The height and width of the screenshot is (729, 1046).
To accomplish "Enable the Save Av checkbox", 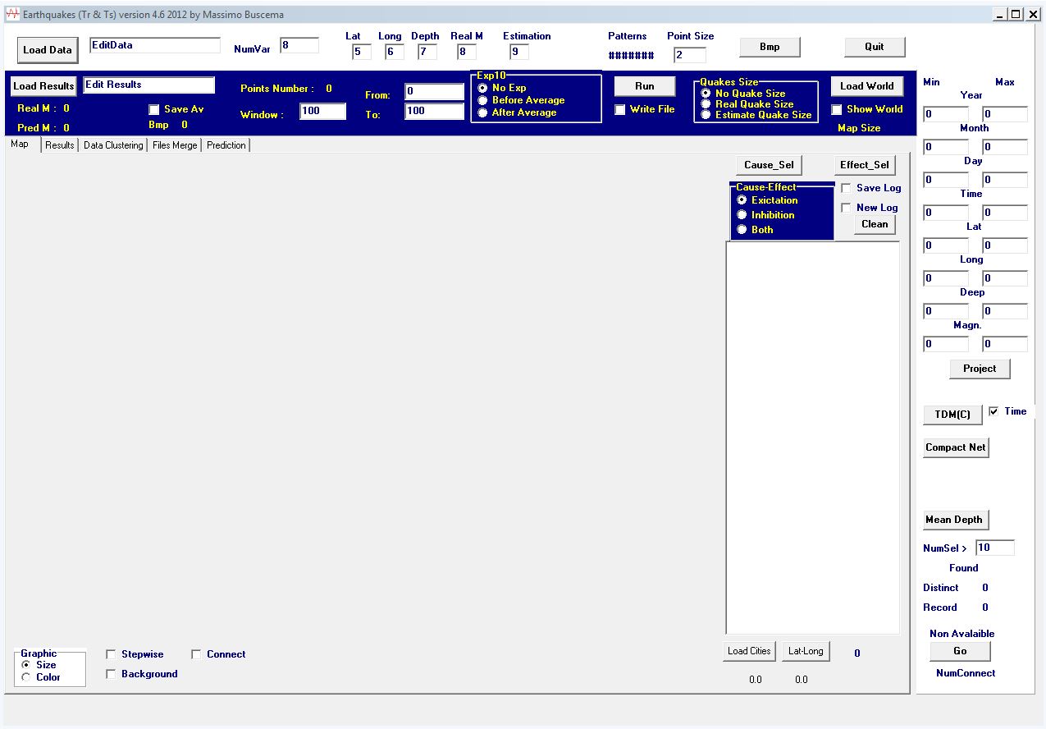I will point(154,109).
